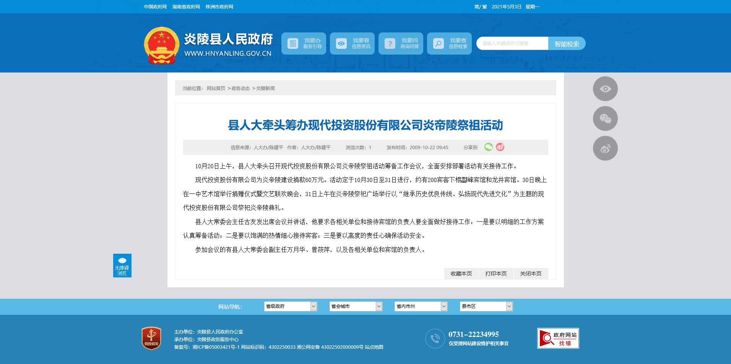
Task: Open the 政府网站找错 error report badge
Action: [x=558, y=338]
